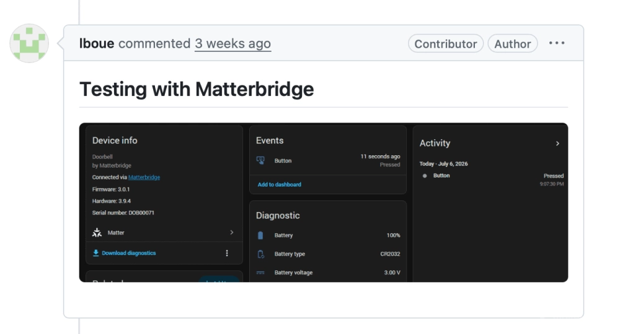Click the Button event icon
The height and width of the screenshot is (334, 620).
[260, 160]
